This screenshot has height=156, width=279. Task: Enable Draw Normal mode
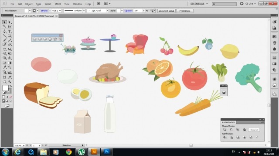tap(3, 101)
